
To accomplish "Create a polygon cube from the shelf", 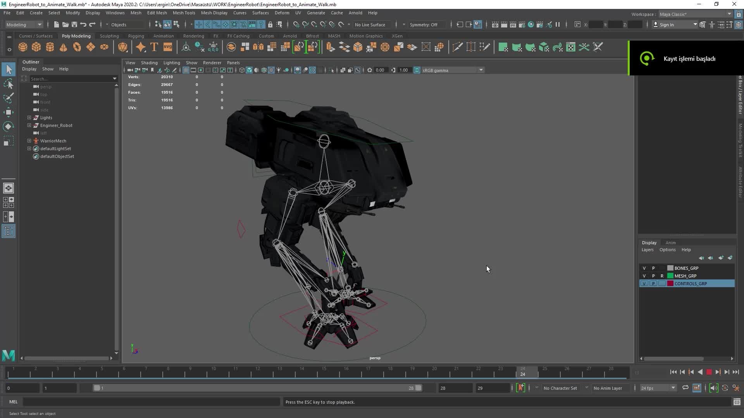I will [36, 47].
